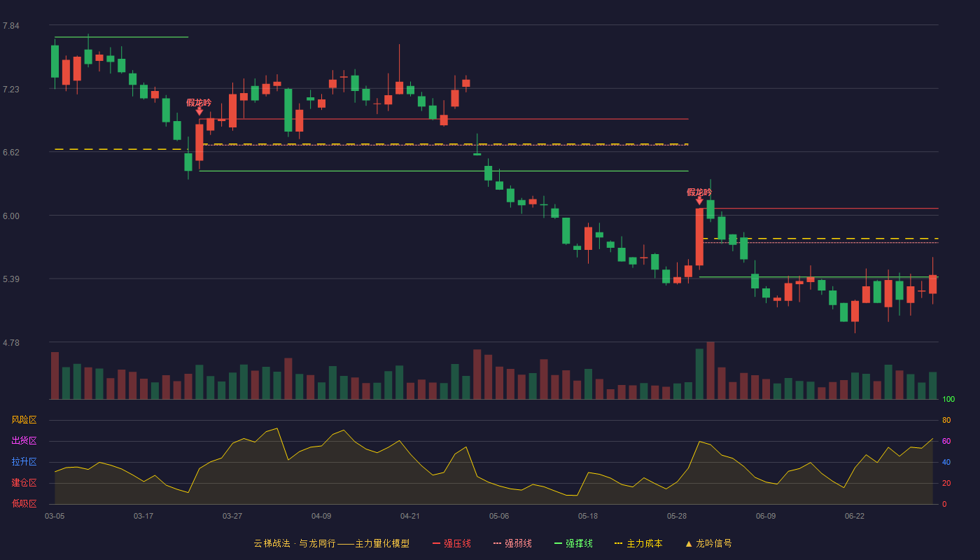980x560 pixels.
Task: Click the 04-21 date label
Action: point(410,516)
